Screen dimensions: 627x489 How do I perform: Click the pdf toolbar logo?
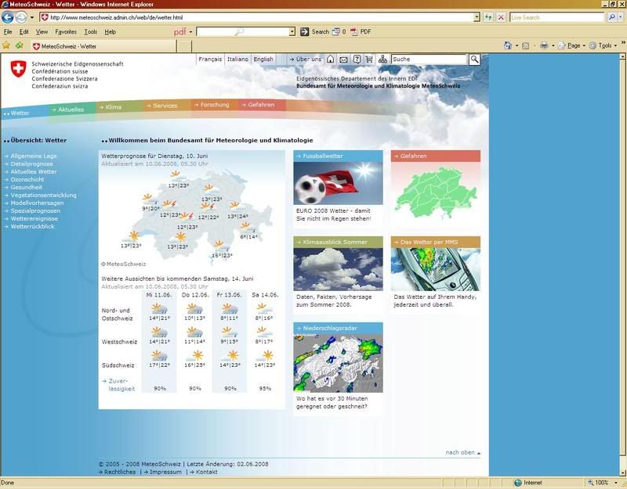(179, 31)
